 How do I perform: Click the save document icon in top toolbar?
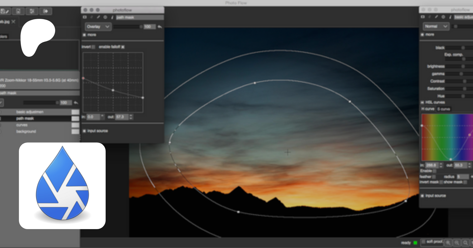pyautogui.click(x=18, y=11)
